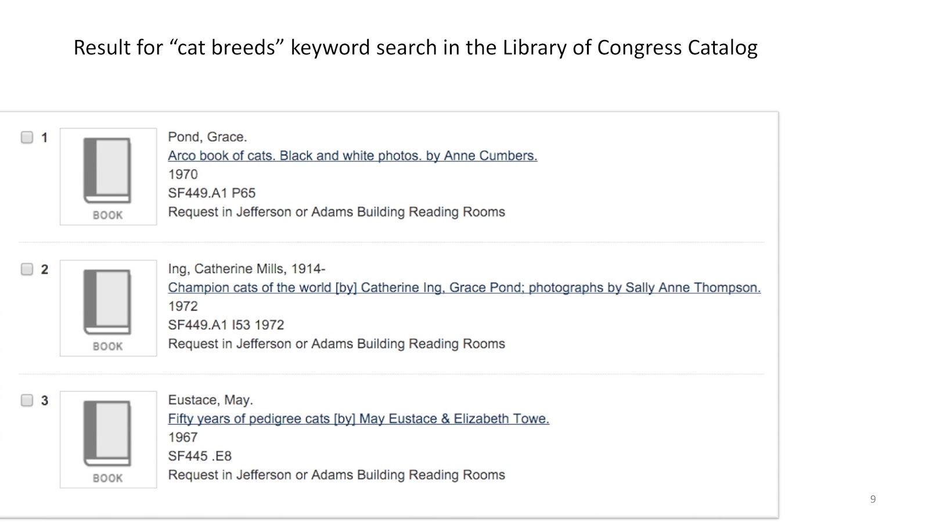Check the box for result 3
The width and height of the screenshot is (929, 522).
[27, 400]
